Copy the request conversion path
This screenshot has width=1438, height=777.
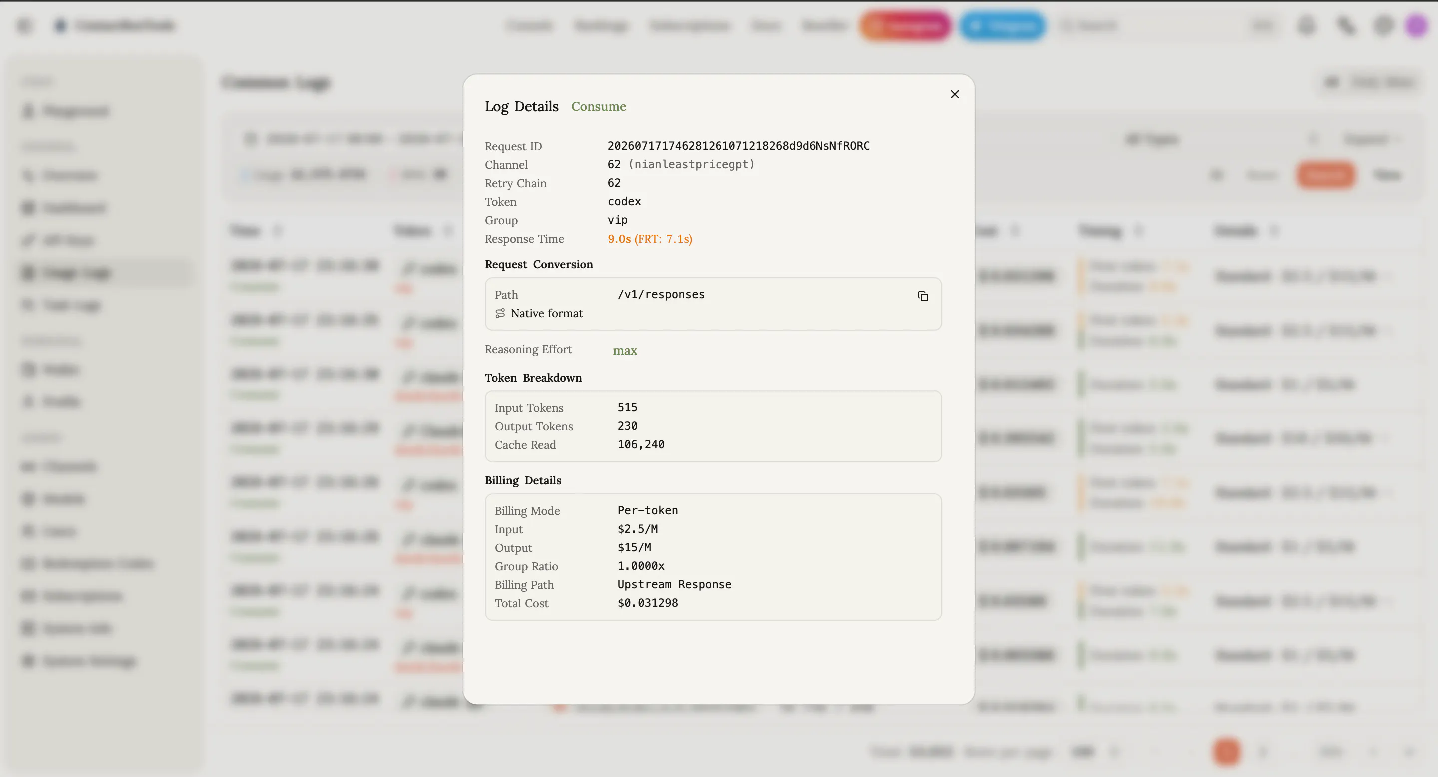click(x=923, y=296)
